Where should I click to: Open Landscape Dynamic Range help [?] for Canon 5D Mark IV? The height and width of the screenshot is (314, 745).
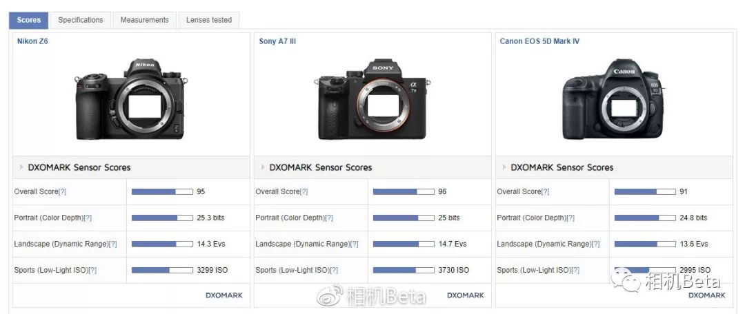click(595, 244)
